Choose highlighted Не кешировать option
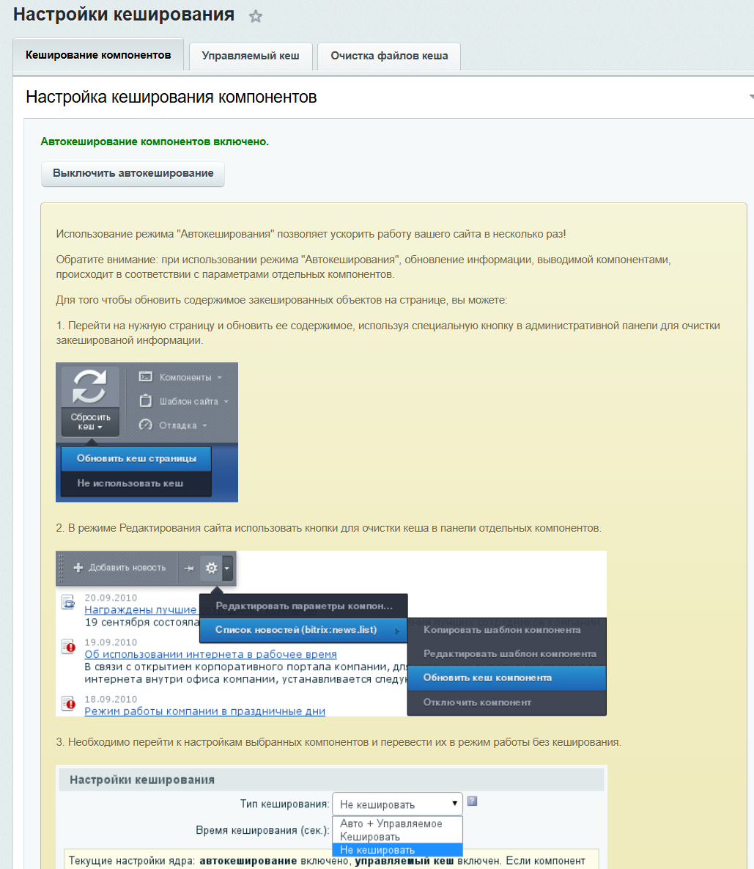Viewport: 754px width, 869px height. [x=397, y=850]
